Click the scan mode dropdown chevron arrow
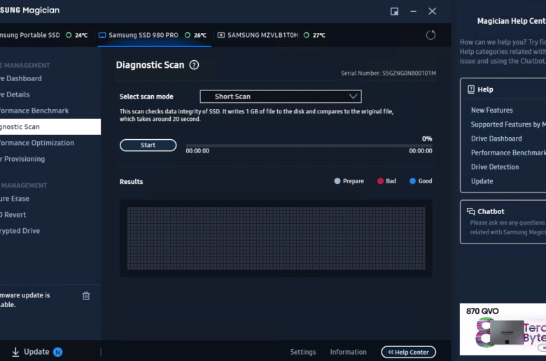The width and height of the screenshot is (546, 361). [x=353, y=97]
